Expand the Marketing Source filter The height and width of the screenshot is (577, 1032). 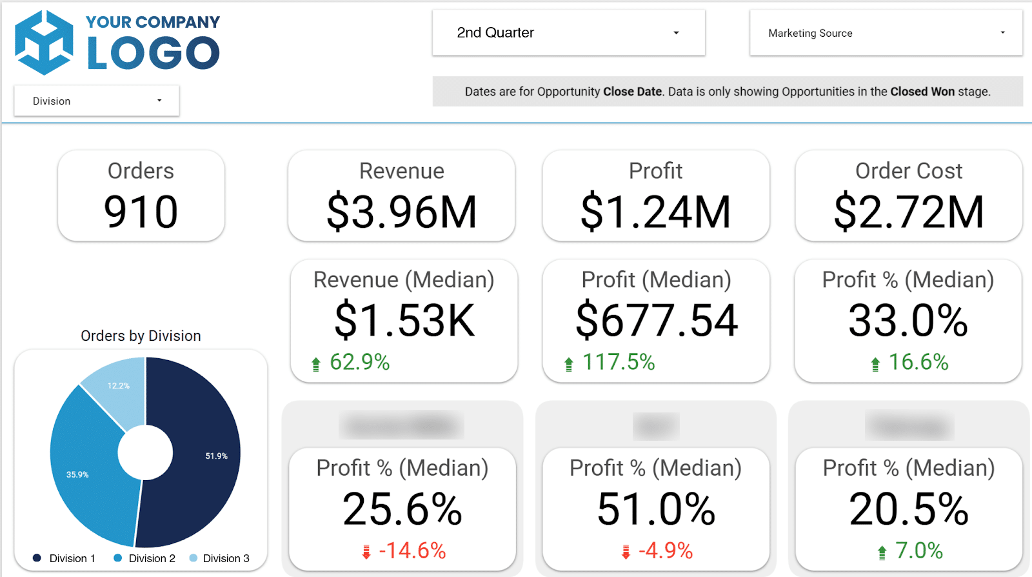886,33
